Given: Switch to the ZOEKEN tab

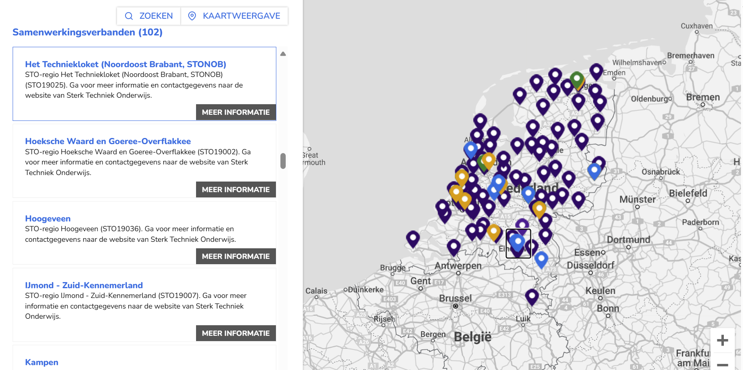Looking at the screenshot, I should point(148,16).
